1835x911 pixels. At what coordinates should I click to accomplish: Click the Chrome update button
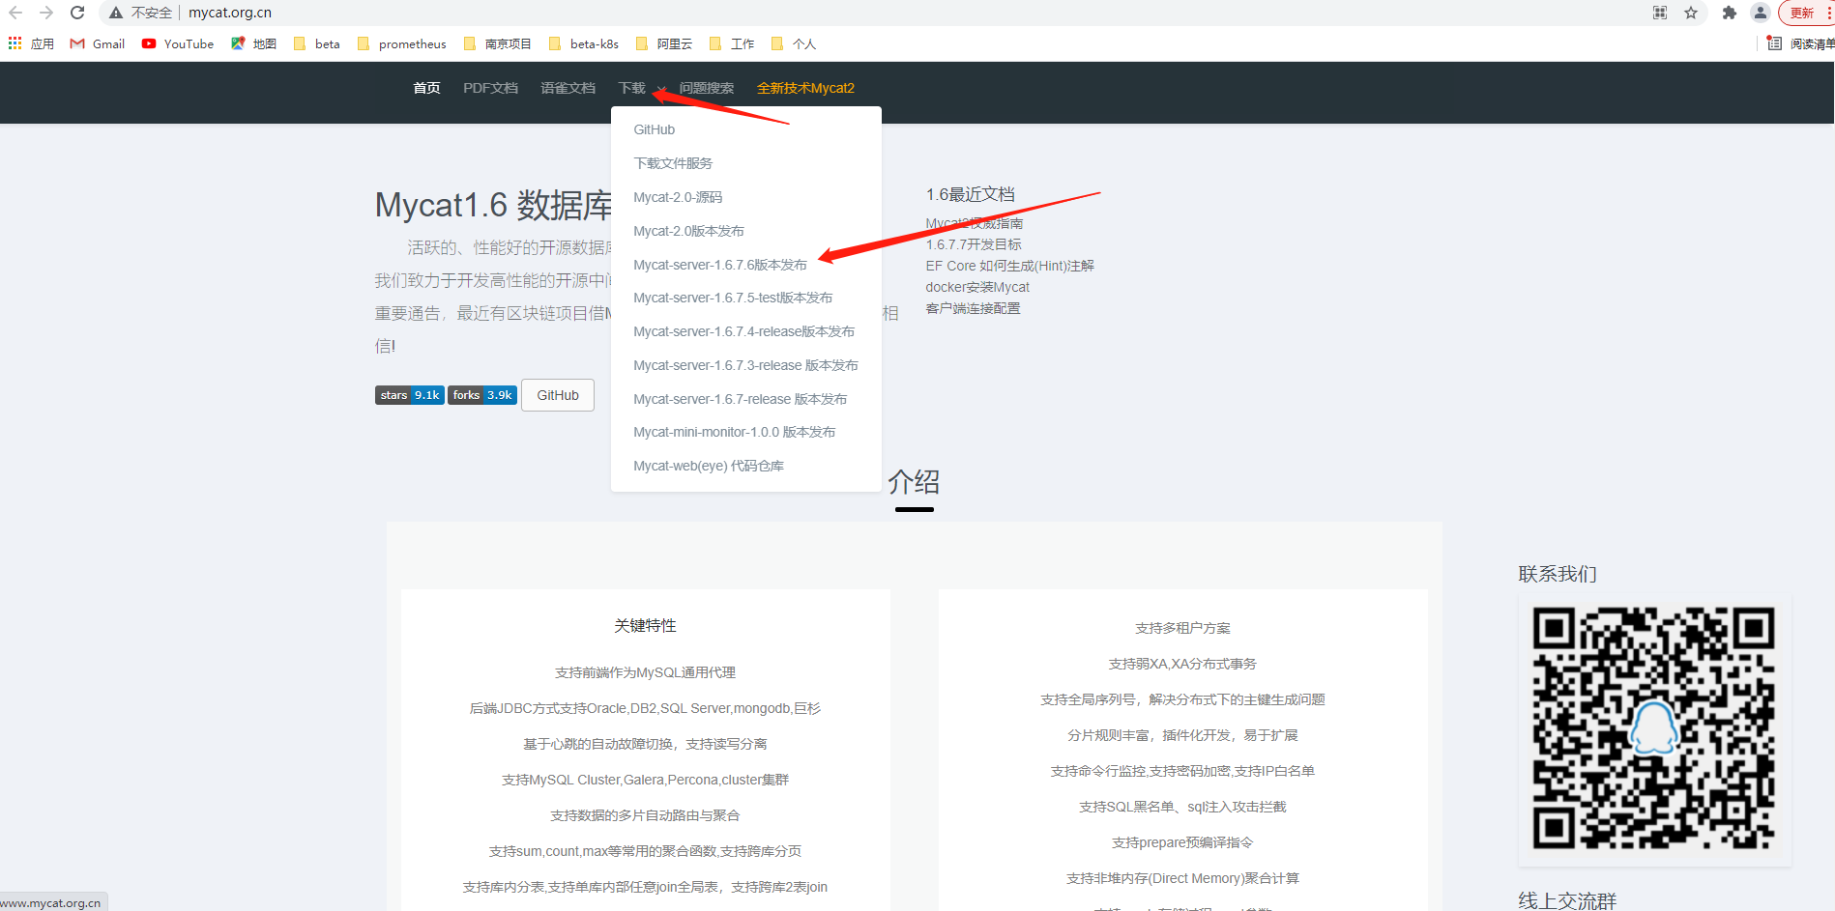click(1804, 13)
